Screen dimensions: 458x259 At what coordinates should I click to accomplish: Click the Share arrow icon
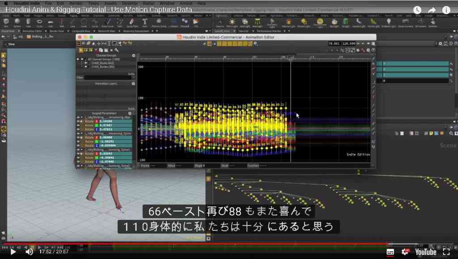[432, 10]
